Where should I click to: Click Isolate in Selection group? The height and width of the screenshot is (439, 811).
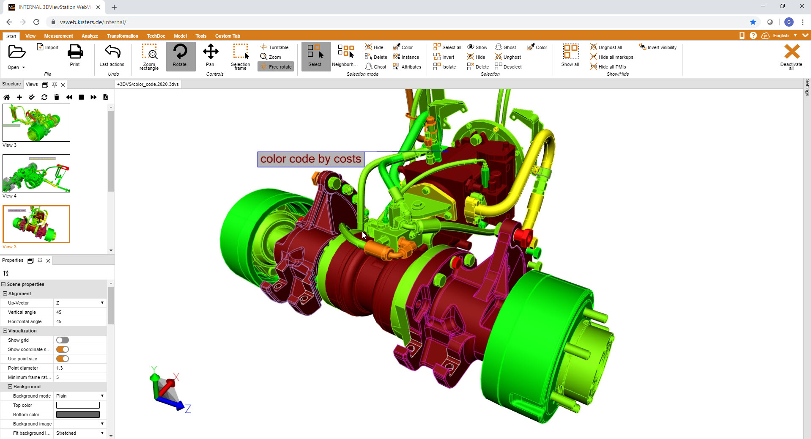(x=445, y=67)
